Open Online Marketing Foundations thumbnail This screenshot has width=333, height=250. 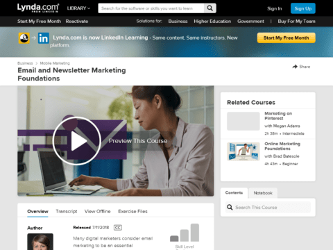[x=244, y=151]
